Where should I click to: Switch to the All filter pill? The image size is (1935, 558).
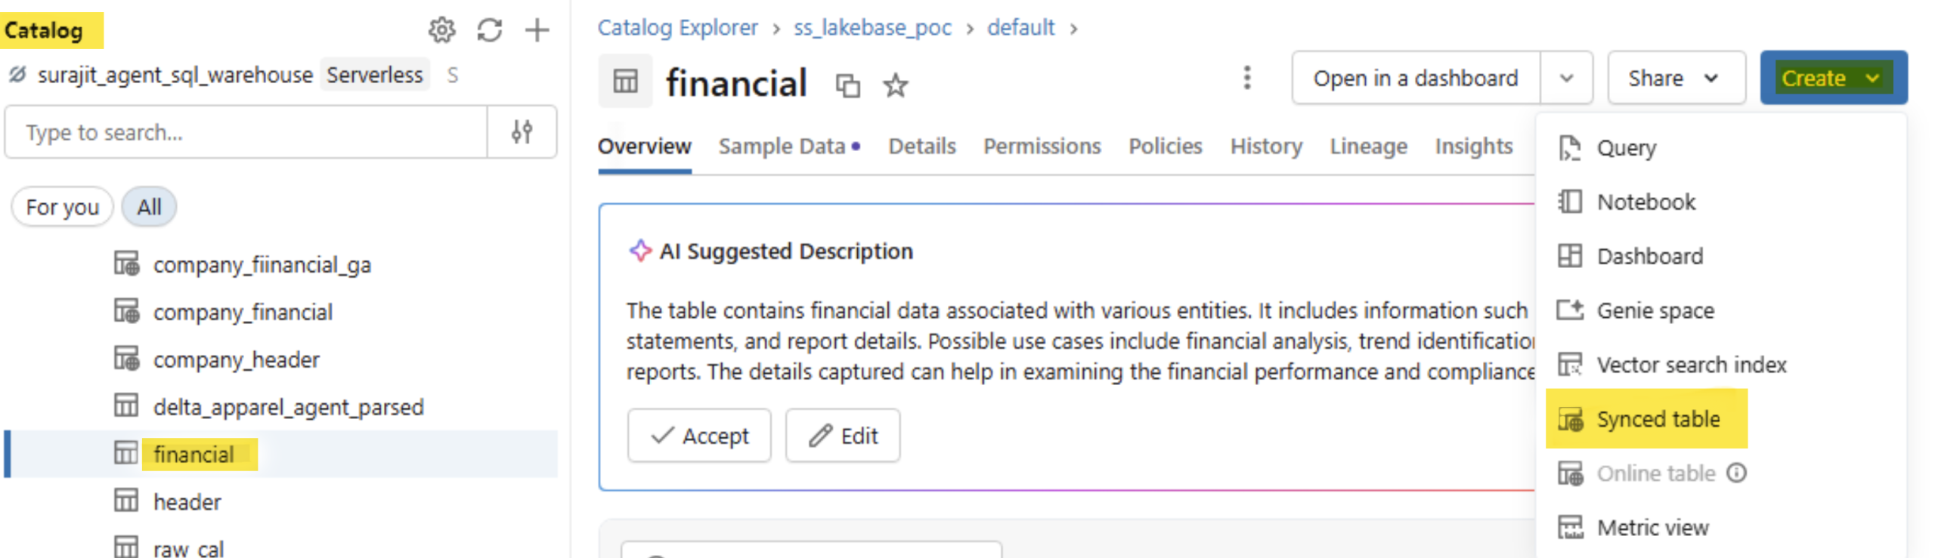149,207
